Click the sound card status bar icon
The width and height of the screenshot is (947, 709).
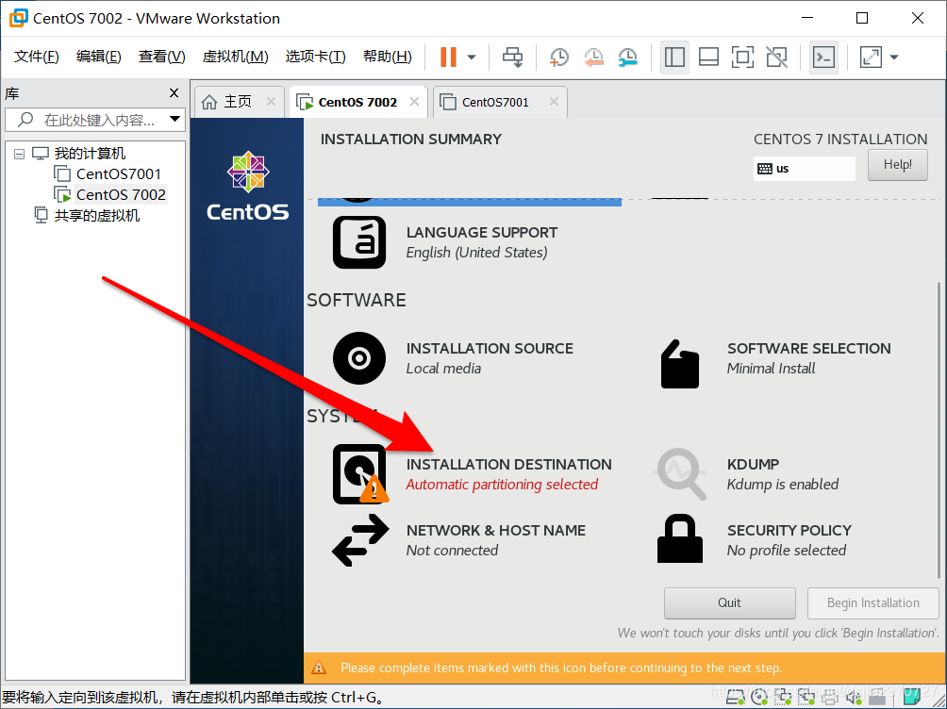coord(853,698)
